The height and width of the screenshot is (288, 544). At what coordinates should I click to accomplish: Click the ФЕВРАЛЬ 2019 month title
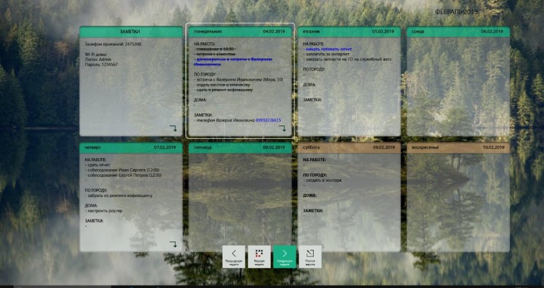click(x=456, y=12)
